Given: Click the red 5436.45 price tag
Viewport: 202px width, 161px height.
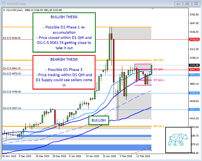Looking at the screenshot, I should [194, 39].
